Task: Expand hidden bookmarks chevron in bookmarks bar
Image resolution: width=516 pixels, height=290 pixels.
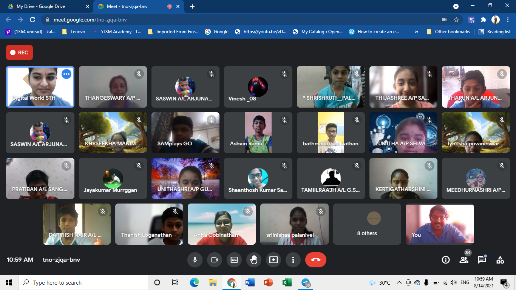Action: click(417, 32)
